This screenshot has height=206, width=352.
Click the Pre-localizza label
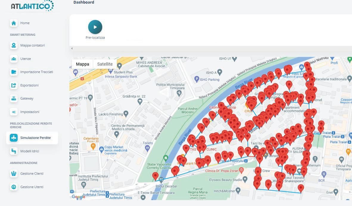coord(95,38)
